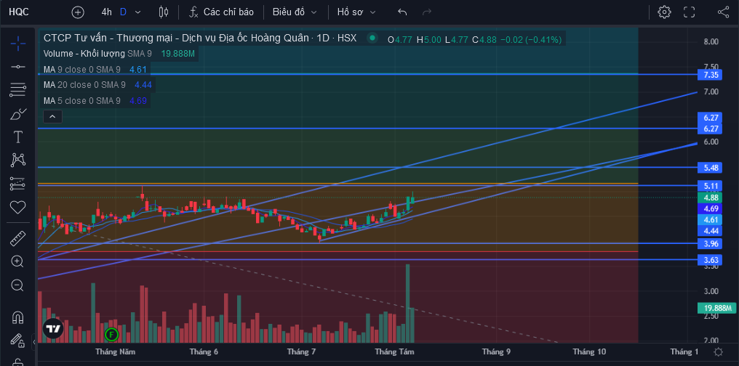Click the zoom out magnifier tool

pos(18,285)
